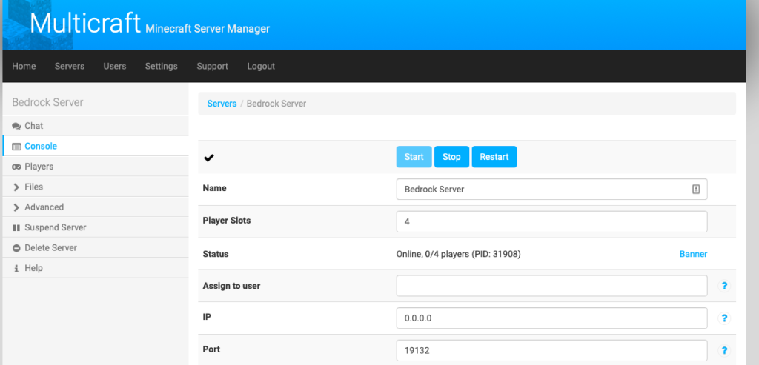Click the Servers breadcrumb link
This screenshot has height=365, width=759.
click(x=222, y=104)
